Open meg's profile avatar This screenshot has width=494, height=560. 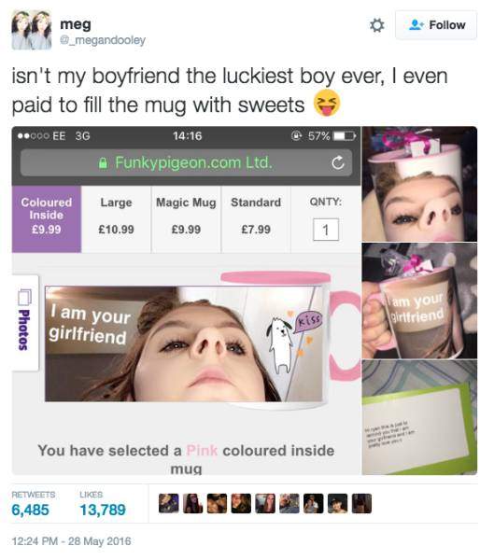coord(32,30)
